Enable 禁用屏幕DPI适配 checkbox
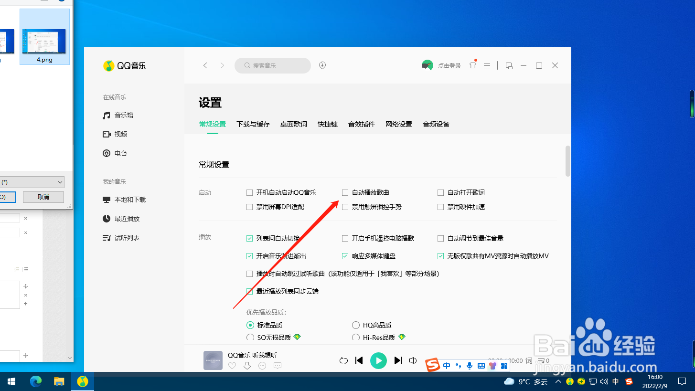 [249, 207]
